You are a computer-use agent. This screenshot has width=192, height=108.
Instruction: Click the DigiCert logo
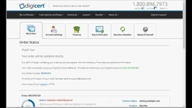(32, 6)
